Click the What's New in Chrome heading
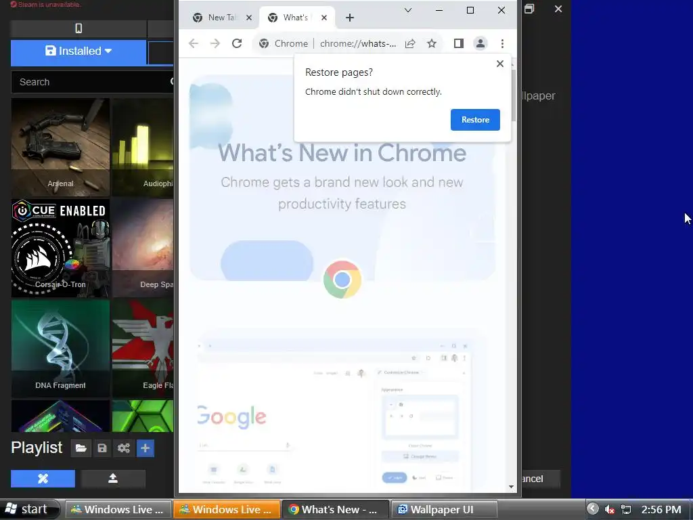The width and height of the screenshot is (693, 520). (x=342, y=153)
